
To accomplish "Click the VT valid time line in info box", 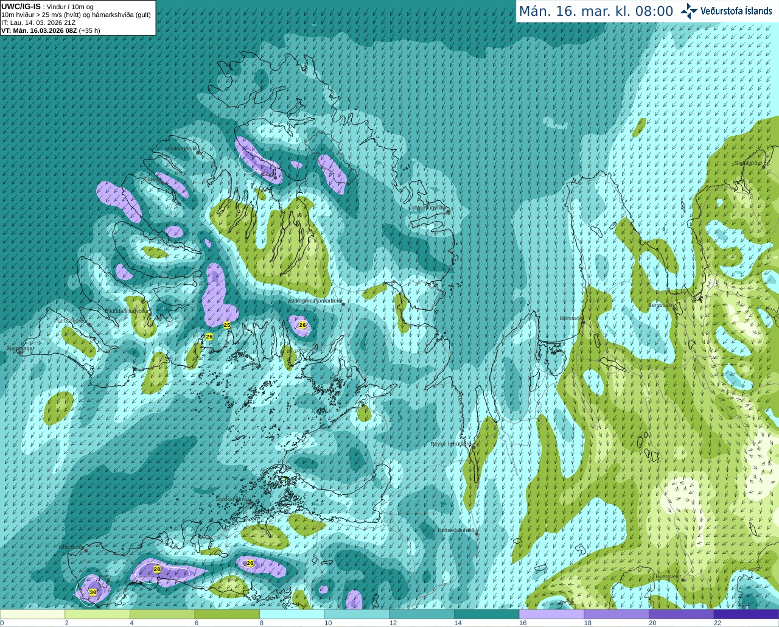I will point(51,30).
